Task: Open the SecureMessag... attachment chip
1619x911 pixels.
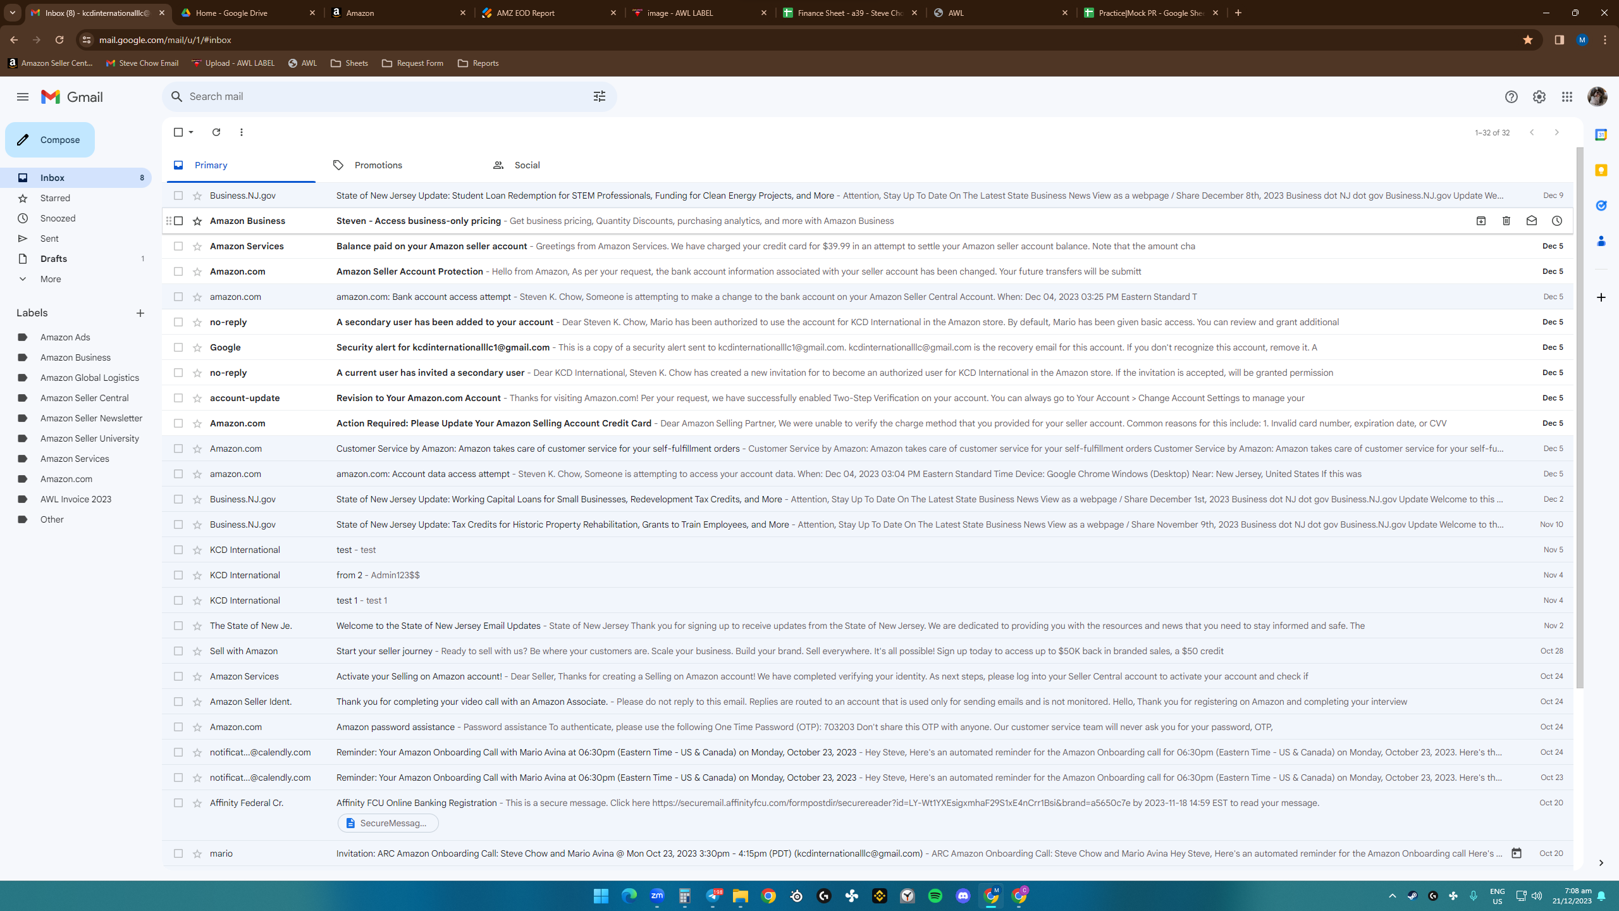Action: click(x=388, y=823)
